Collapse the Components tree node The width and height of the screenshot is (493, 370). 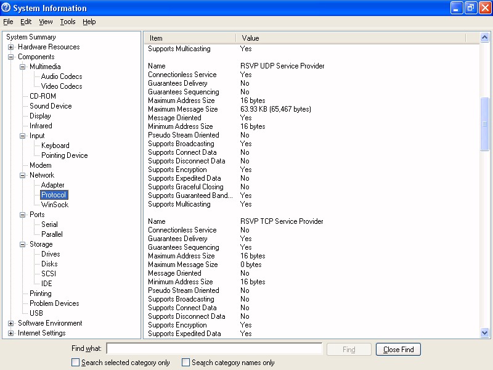click(10, 57)
